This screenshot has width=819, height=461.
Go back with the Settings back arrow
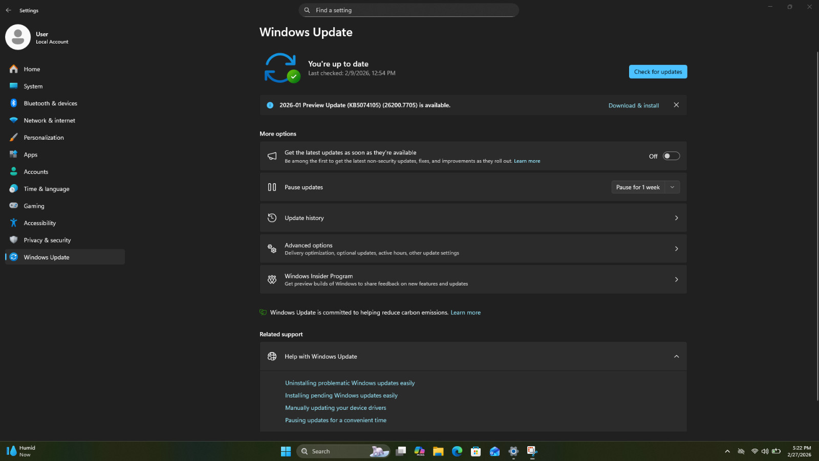click(x=9, y=10)
